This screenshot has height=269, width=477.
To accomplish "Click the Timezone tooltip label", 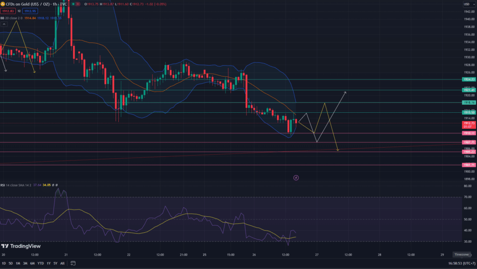I will pos(462,255).
